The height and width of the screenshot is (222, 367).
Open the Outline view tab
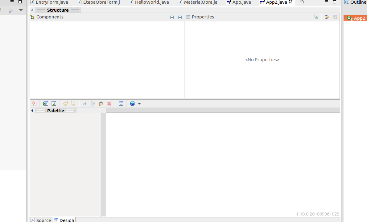click(x=356, y=2)
